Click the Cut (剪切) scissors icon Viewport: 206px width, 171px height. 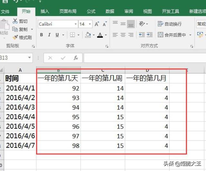click(x=15, y=21)
